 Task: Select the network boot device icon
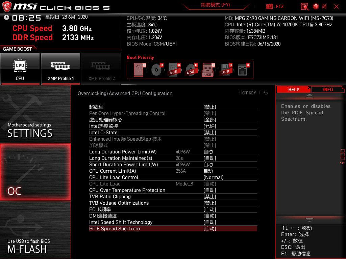pos(243,70)
